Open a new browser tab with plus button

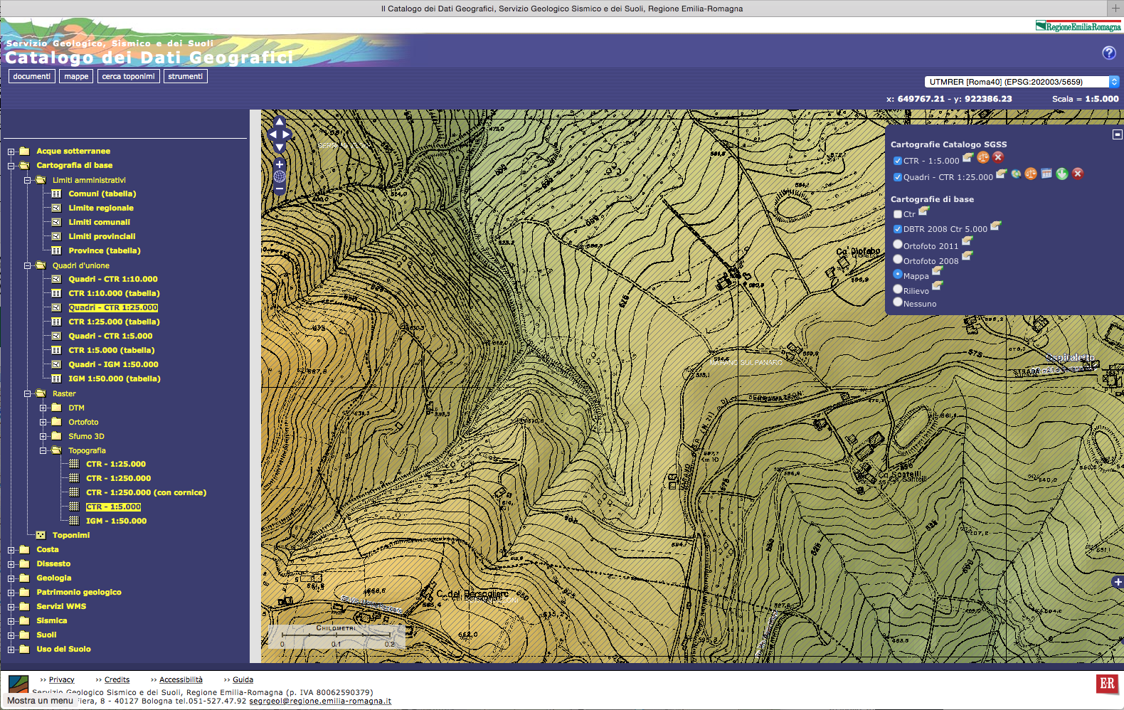point(1115,9)
